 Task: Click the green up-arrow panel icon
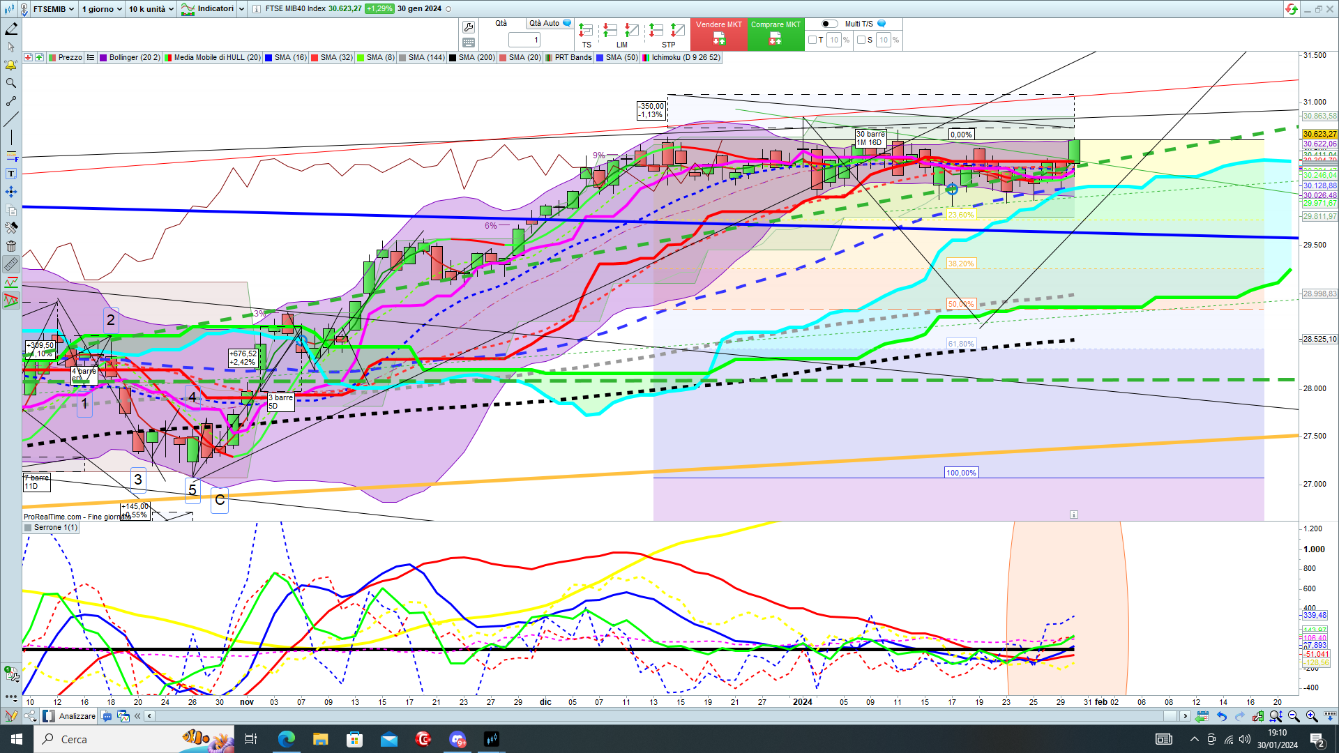pos(39,57)
